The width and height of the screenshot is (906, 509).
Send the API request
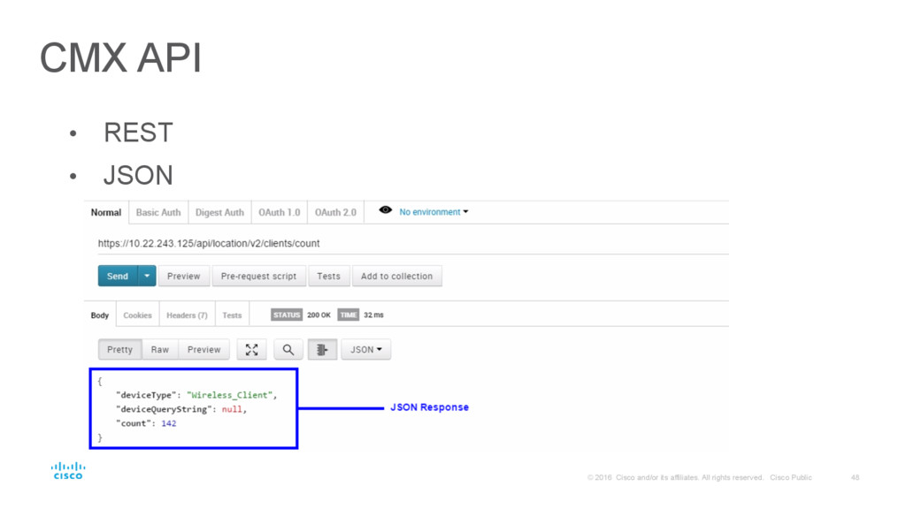coord(118,276)
